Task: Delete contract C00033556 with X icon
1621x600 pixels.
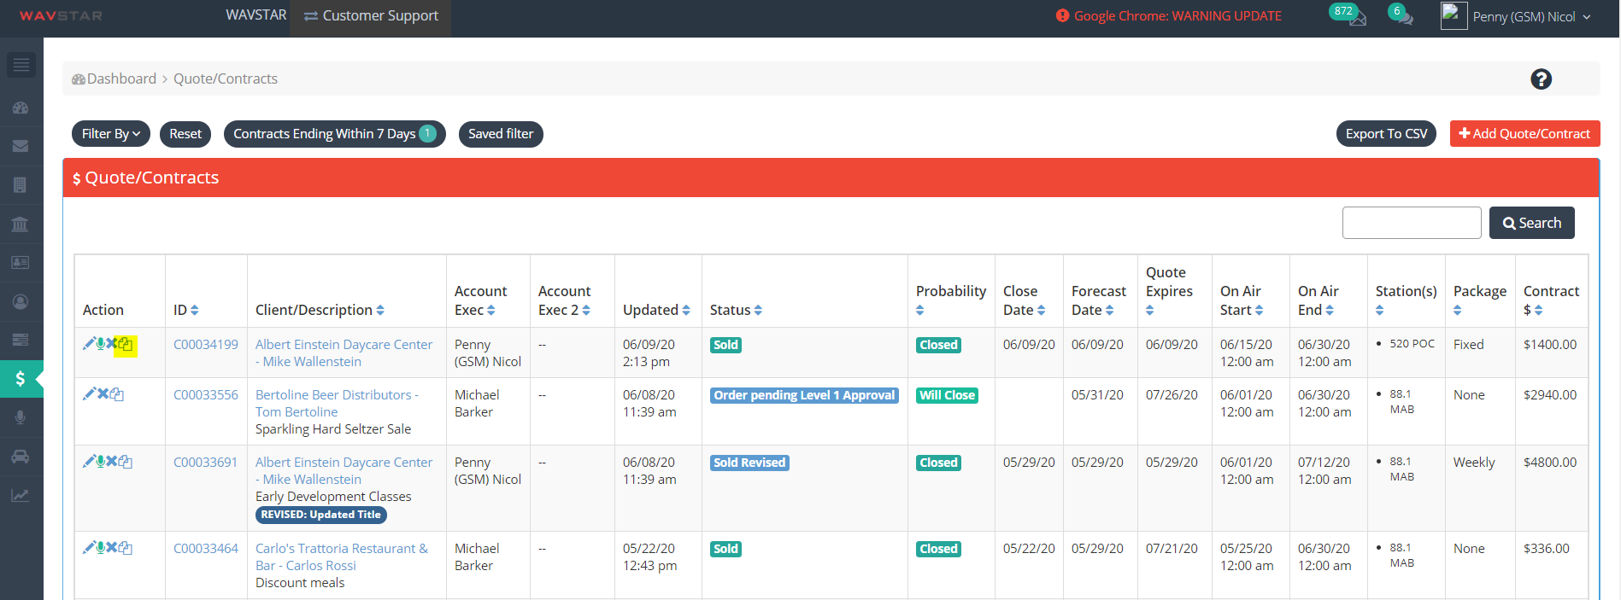Action: pyautogui.click(x=103, y=394)
